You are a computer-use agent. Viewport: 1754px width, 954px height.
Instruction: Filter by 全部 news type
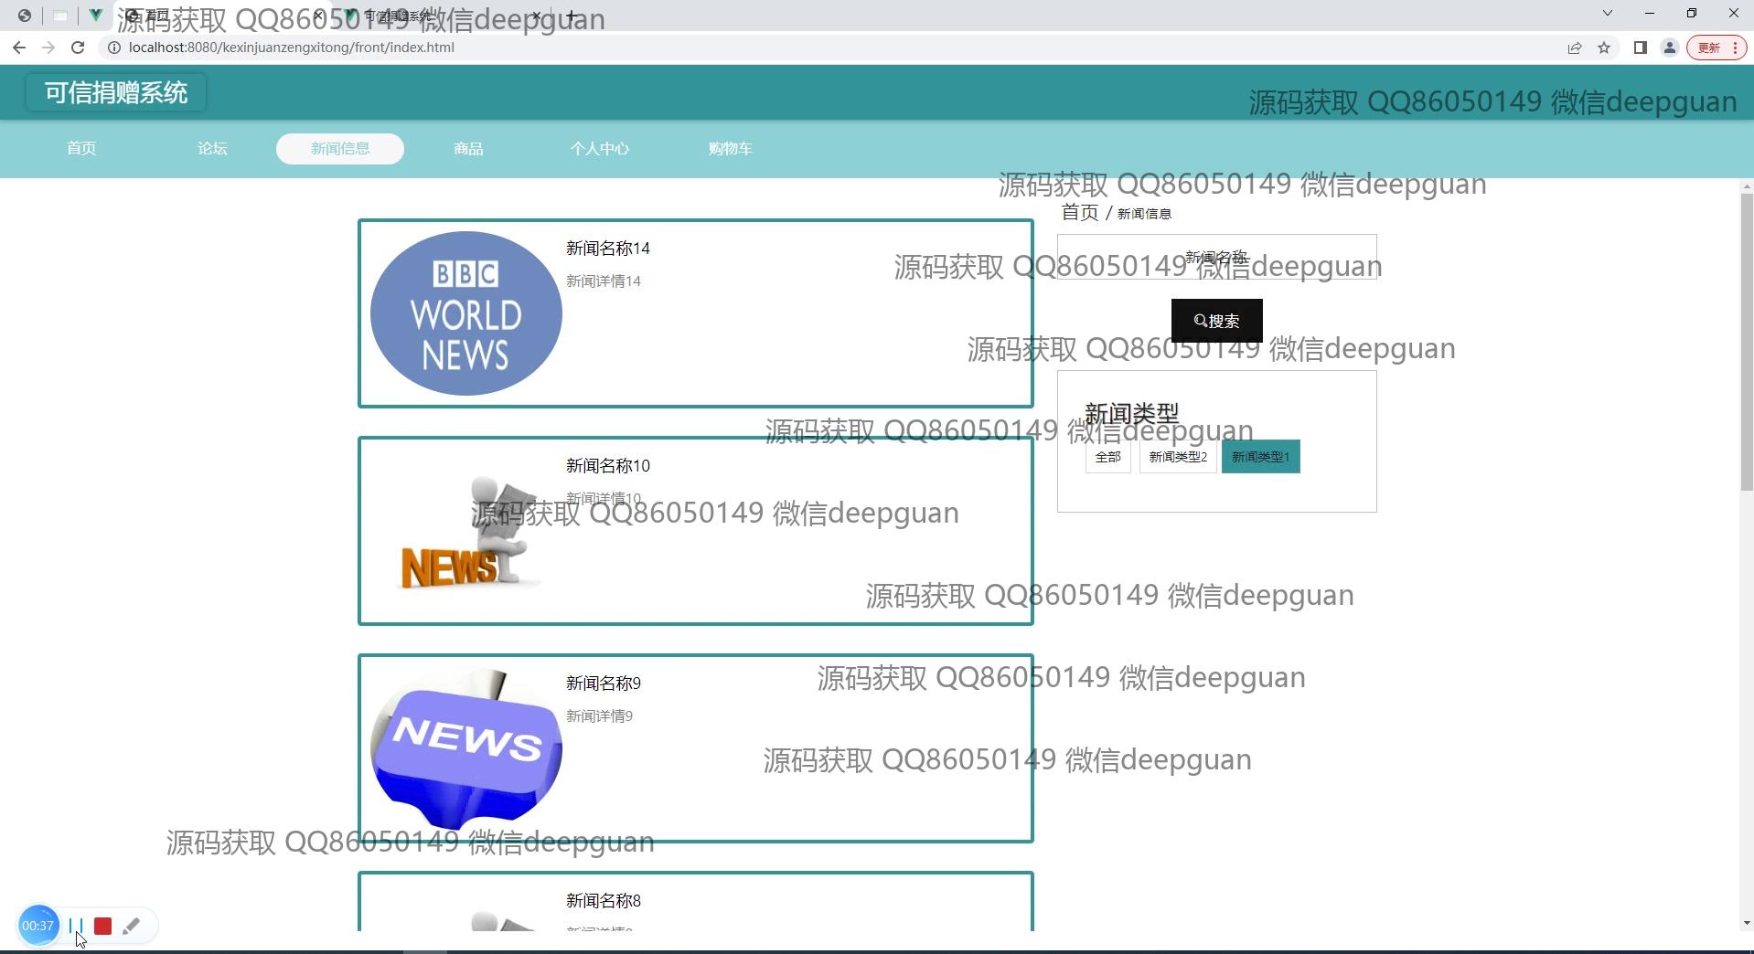click(1108, 457)
